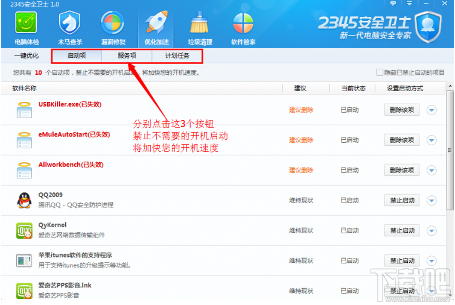455x305 pixels.
Task: Select the QyKernel entry name
Action: [52, 225]
